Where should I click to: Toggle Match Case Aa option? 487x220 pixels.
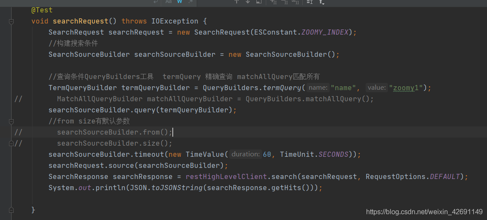168,2
